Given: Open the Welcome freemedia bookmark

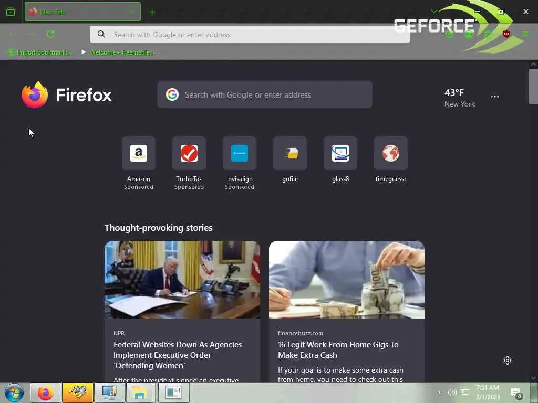Looking at the screenshot, I should tap(118, 52).
